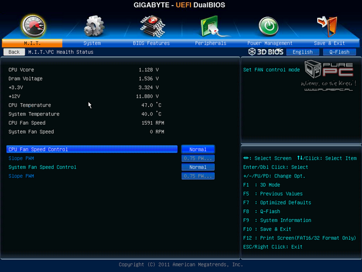The height and width of the screenshot is (272, 362).
Task: Click the Power Management green power icon
Action: pos(268,27)
